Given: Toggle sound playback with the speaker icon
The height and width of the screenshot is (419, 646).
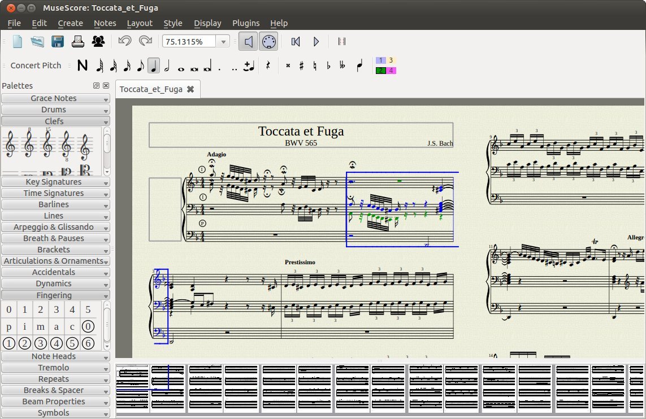Looking at the screenshot, I should (248, 41).
